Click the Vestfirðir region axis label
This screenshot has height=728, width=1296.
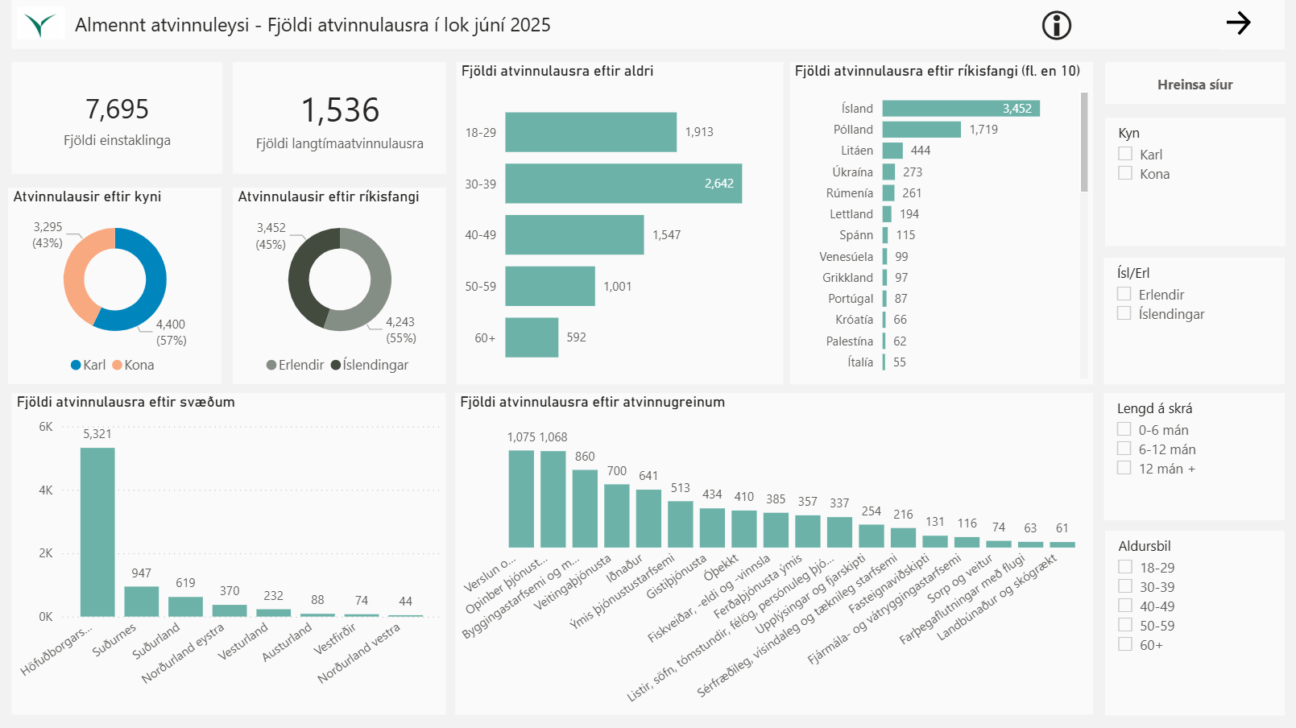click(334, 639)
